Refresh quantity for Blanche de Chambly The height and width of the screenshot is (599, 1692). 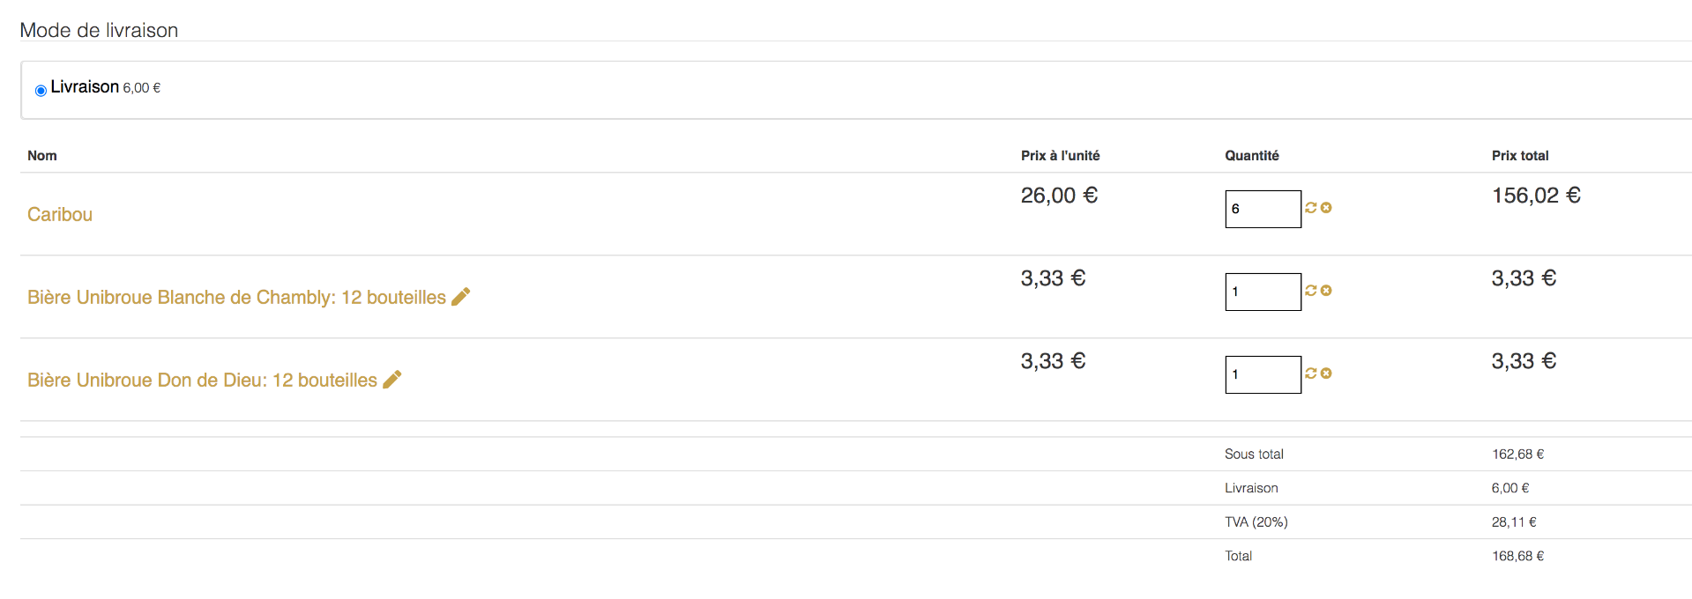tap(1311, 291)
